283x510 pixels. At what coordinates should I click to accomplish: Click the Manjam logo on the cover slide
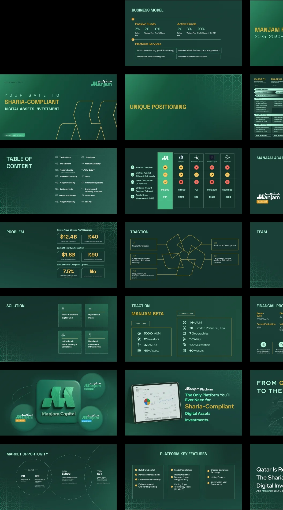(102, 83)
